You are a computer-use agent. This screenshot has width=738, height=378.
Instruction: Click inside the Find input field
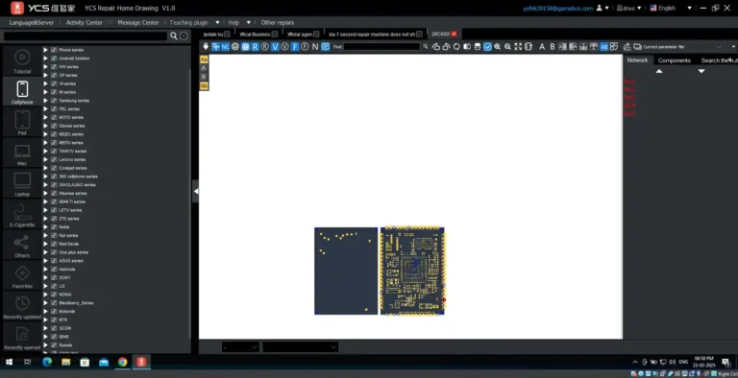(x=381, y=47)
